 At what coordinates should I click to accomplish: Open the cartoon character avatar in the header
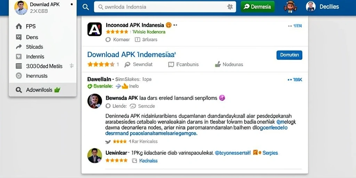(x=290, y=7)
